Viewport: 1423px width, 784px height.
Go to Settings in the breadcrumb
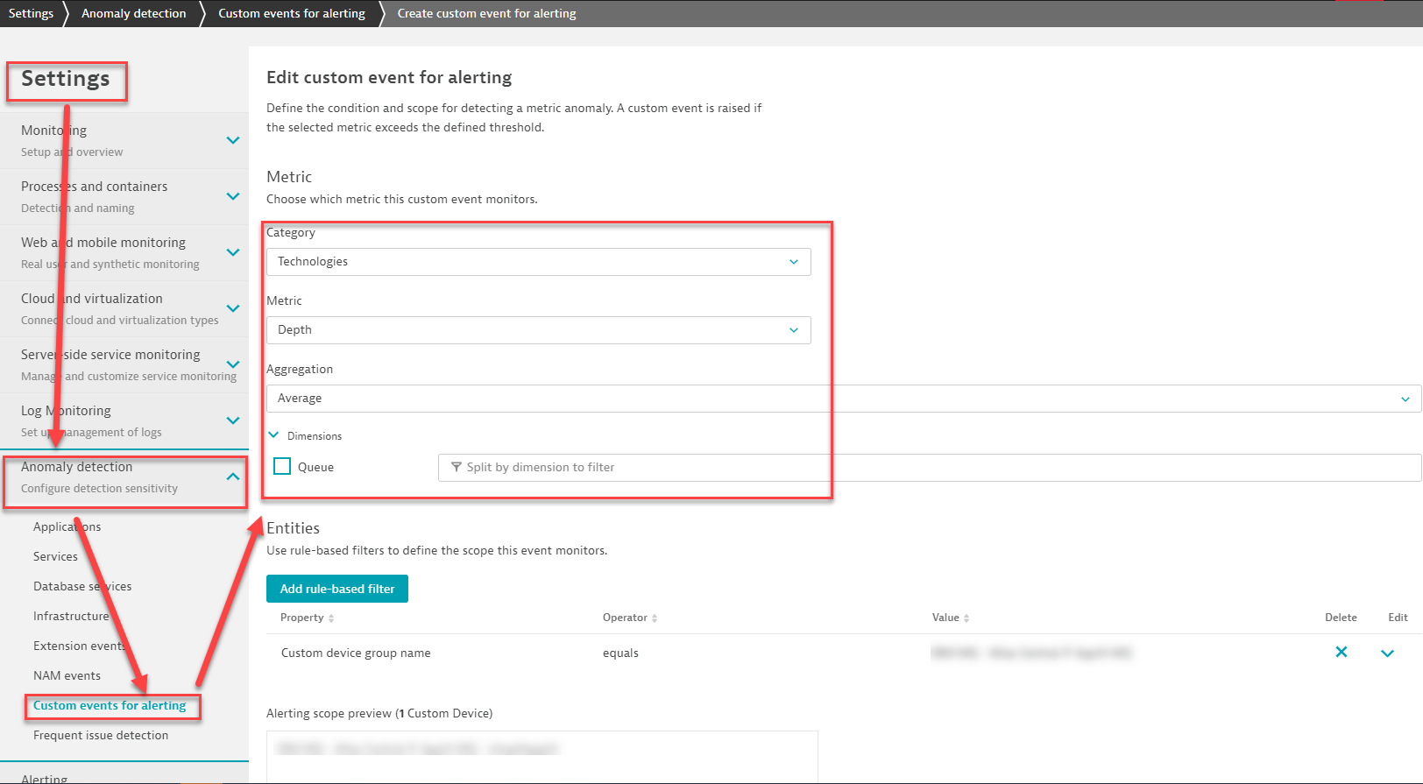(31, 13)
